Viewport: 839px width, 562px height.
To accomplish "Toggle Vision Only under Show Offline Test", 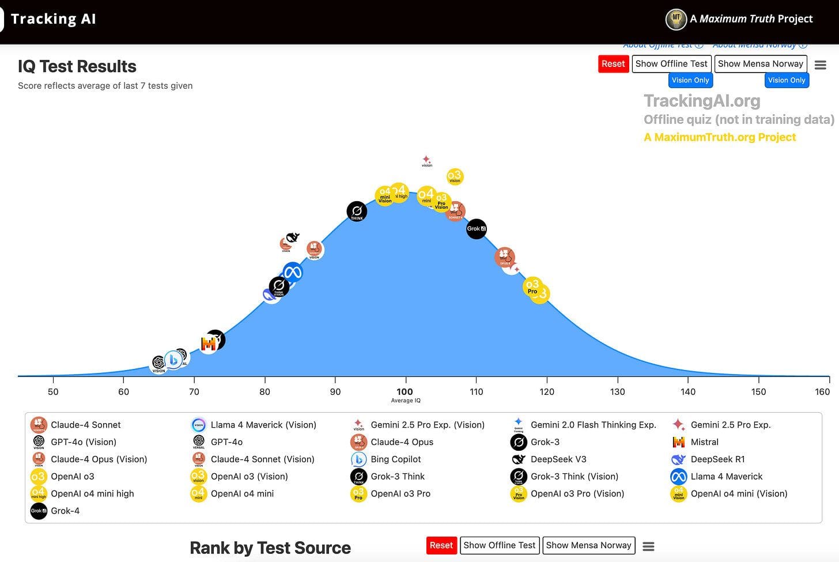I will 690,81.
